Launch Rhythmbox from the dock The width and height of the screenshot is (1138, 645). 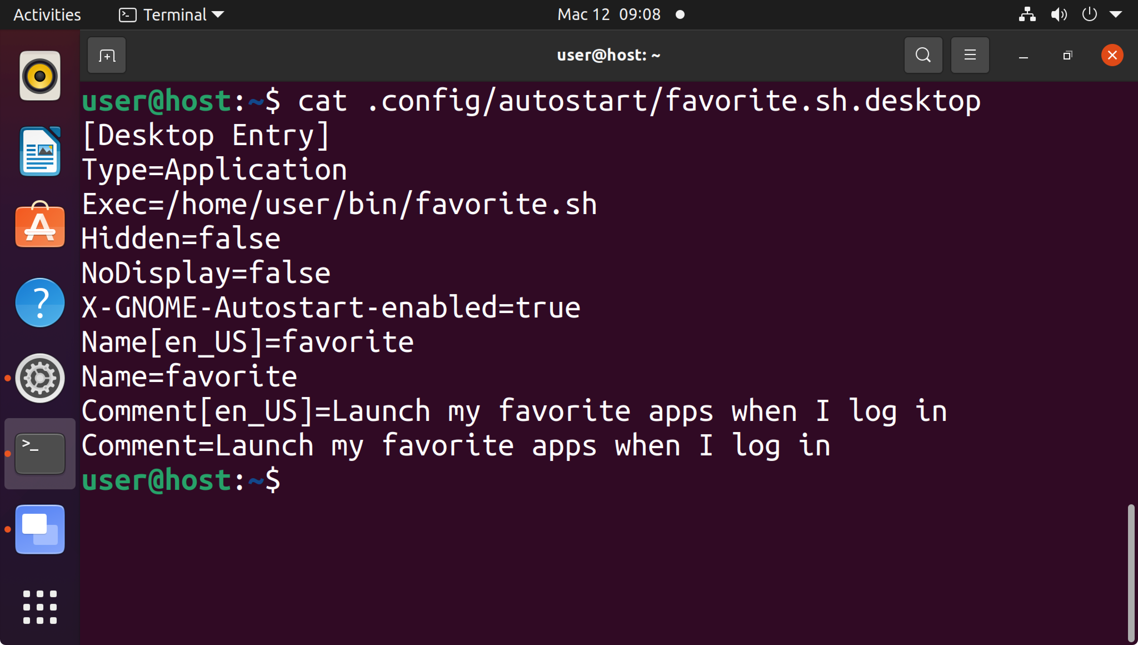tap(40, 76)
